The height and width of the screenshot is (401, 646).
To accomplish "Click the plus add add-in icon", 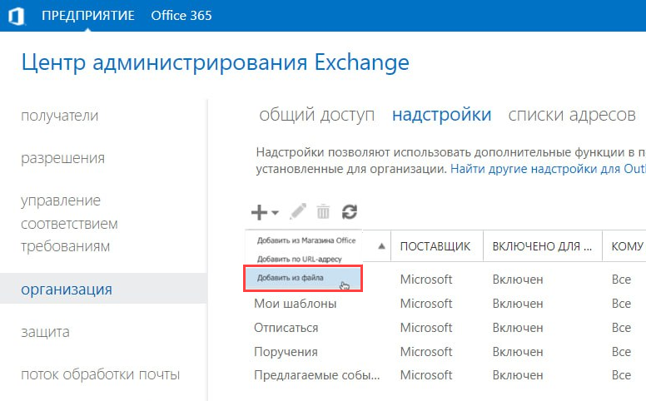I will click(259, 212).
